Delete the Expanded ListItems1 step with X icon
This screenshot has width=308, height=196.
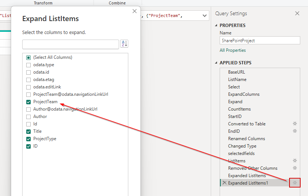(x=224, y=183)
